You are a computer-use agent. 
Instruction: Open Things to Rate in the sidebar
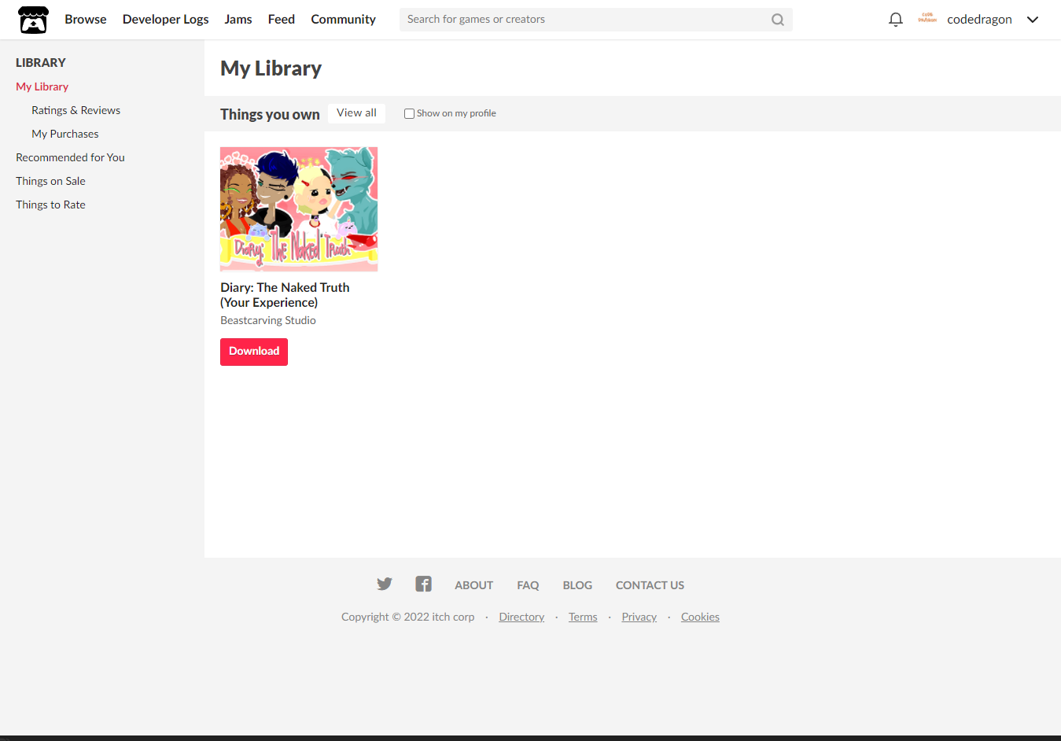click(51, 205)
